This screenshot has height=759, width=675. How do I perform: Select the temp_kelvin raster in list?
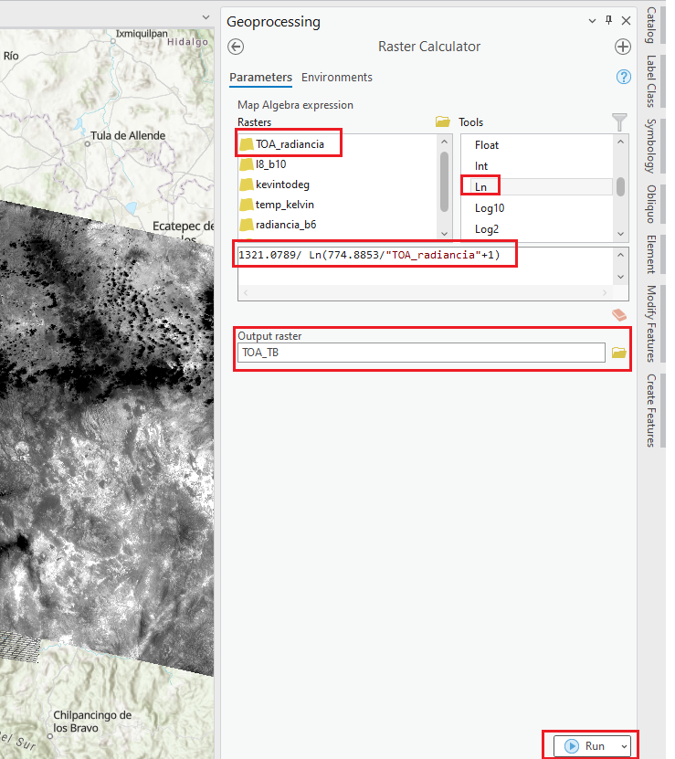[x=284, y=205]
